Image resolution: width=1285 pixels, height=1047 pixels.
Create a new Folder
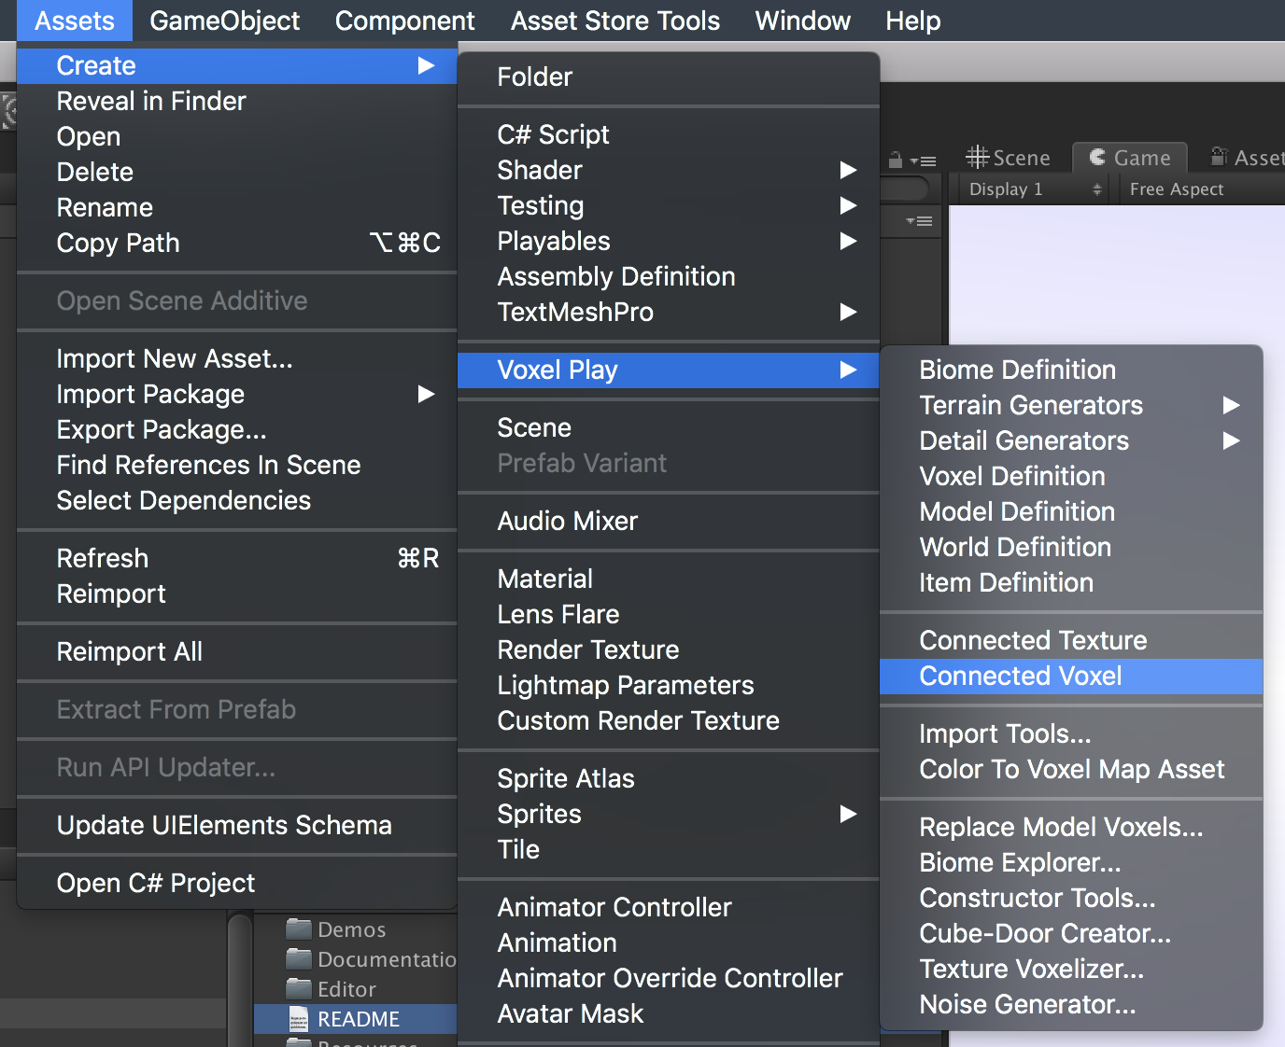coord(669,77)
